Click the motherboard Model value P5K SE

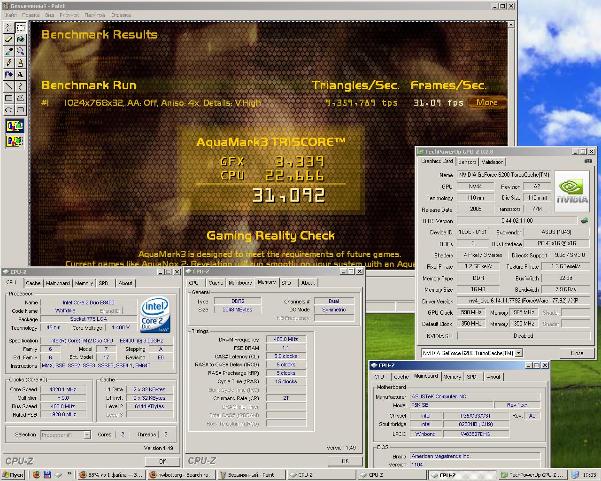coord(452,405)
